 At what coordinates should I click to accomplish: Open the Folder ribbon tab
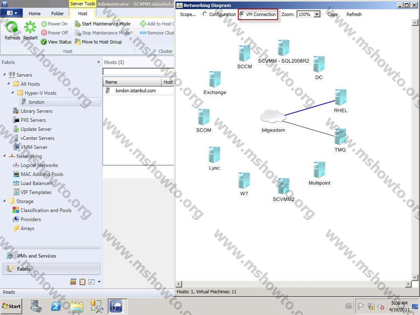pos(57,13)
